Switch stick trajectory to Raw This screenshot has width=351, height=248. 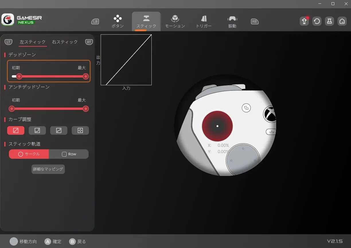click(x=69, y=154)
